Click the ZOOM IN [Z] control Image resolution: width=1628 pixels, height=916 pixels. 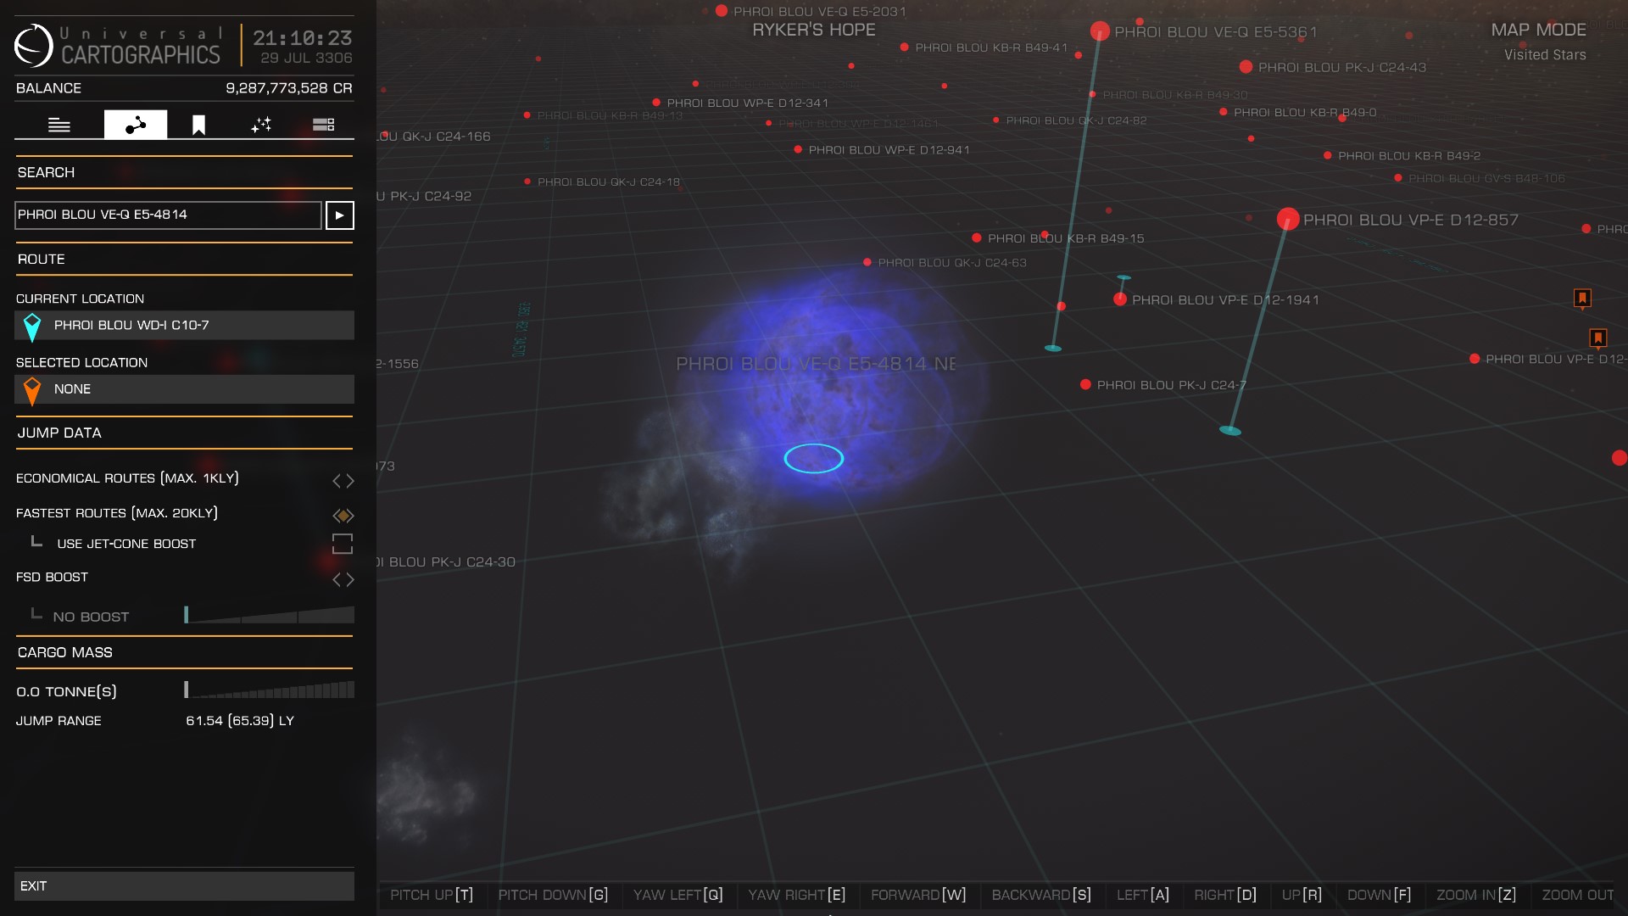tap(1476, 895)
